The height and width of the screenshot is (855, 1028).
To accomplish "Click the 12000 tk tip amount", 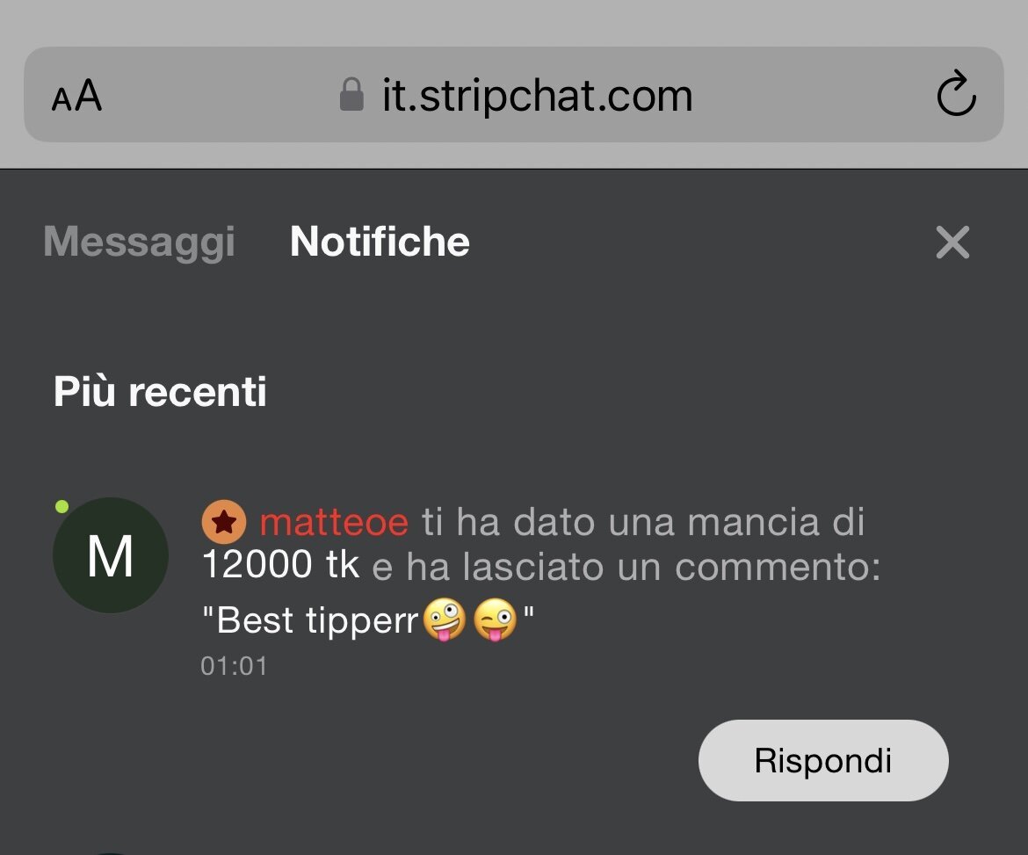I will tap(280, 564).
